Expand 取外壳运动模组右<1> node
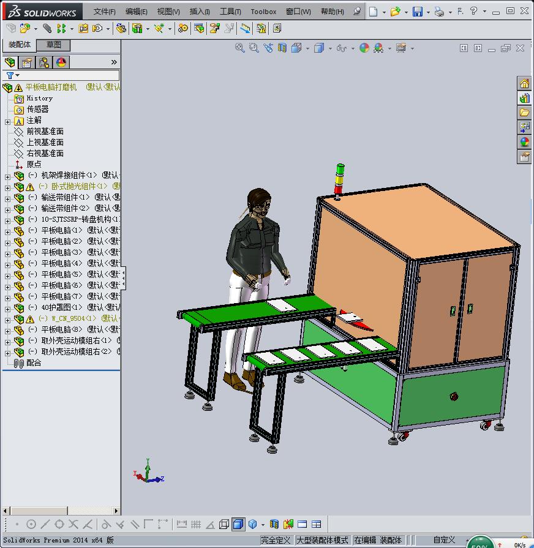This screenshot has width=534, height=548. pos(8,342)
